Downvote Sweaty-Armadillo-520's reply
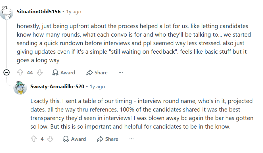This screenshot has height=153, width=263. (50, 139)
